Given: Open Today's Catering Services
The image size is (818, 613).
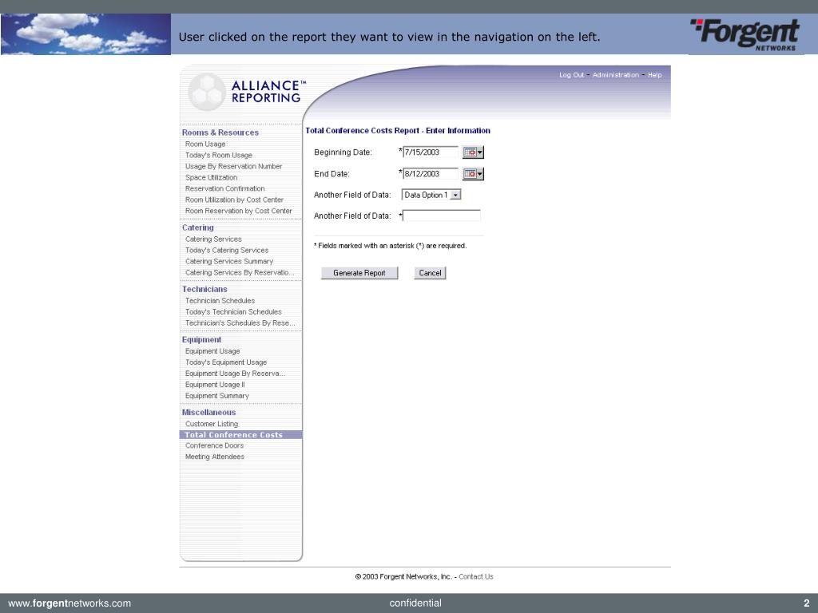Looking at the screenshot, I should pyautogui.click(x=227, y=250).
